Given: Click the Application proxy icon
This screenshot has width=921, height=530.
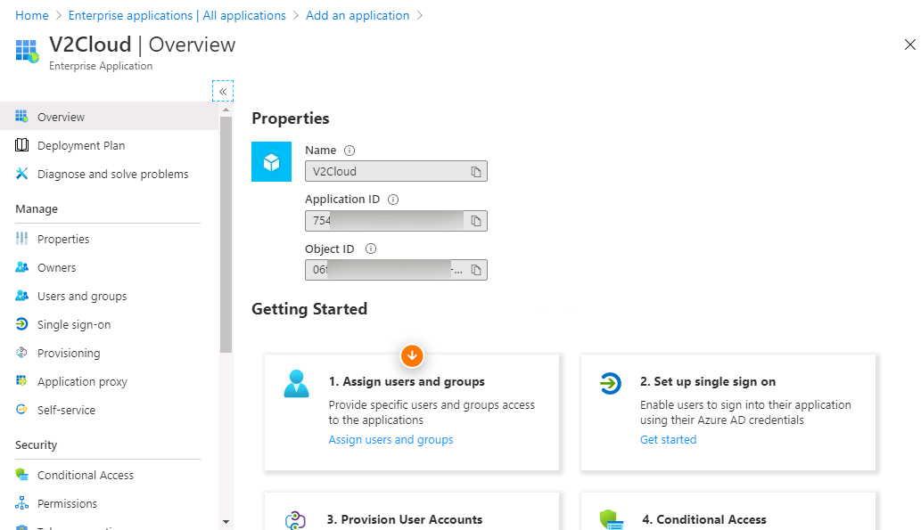Looking at the screenshot, I should [x=21, y=380].
